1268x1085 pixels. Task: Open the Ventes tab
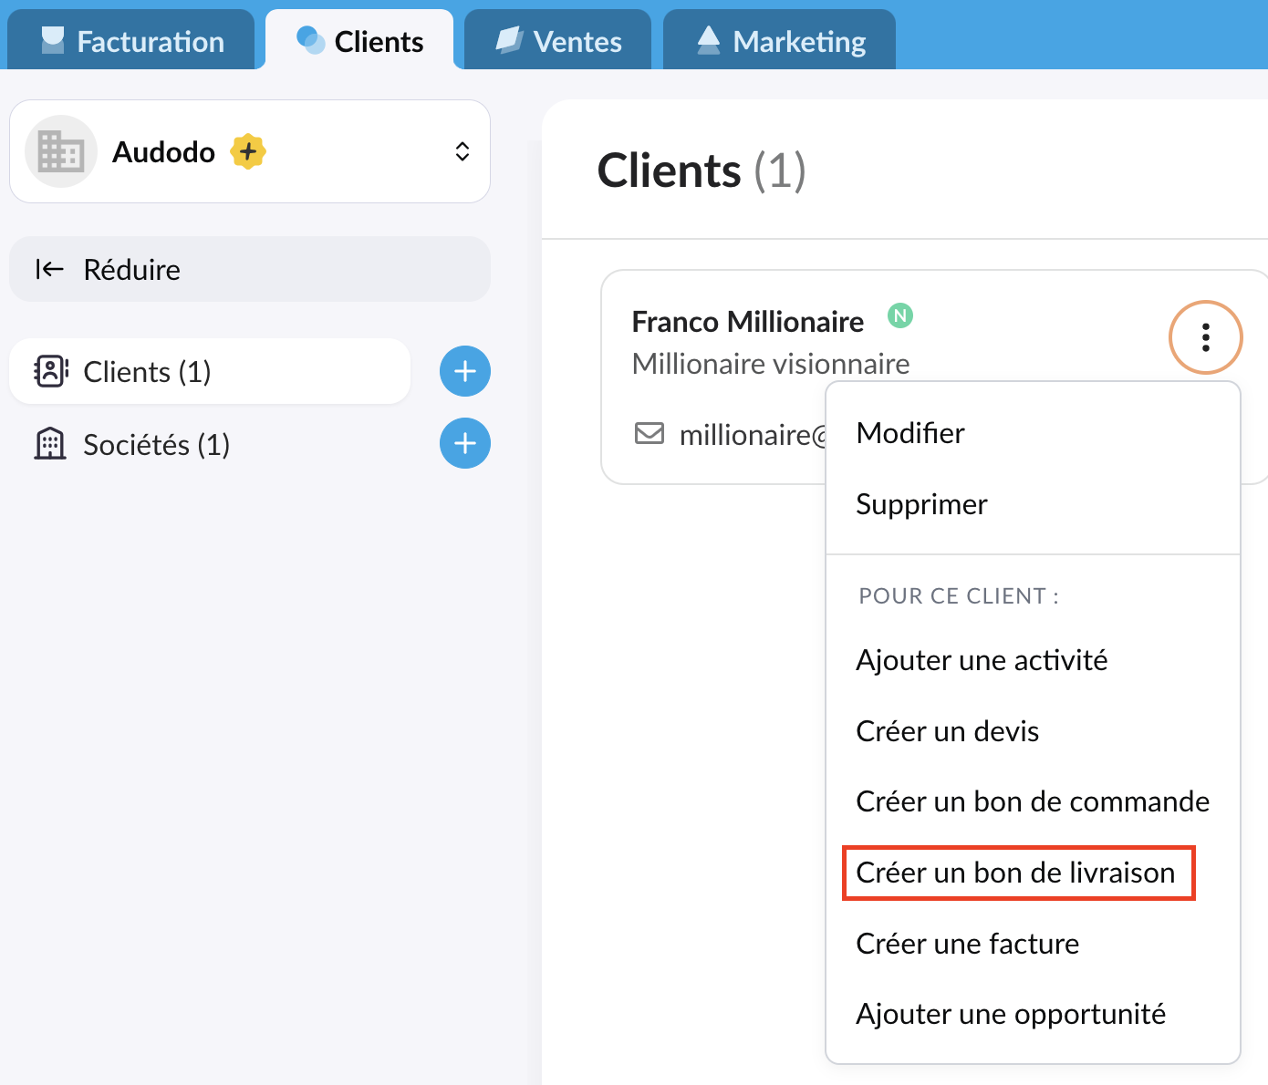(x=558, y=41)
